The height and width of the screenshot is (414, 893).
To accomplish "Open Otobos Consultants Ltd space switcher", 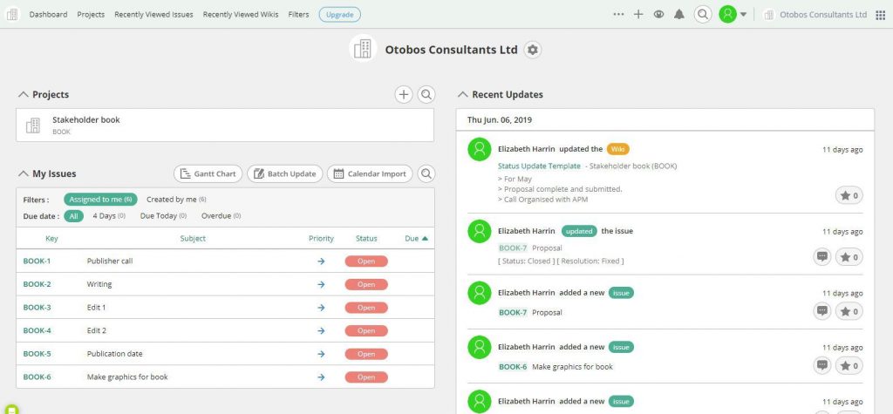I will tap(815, 15).
